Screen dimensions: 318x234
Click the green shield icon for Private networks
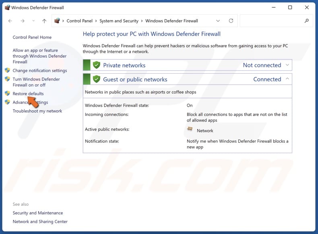coord(96,65)
